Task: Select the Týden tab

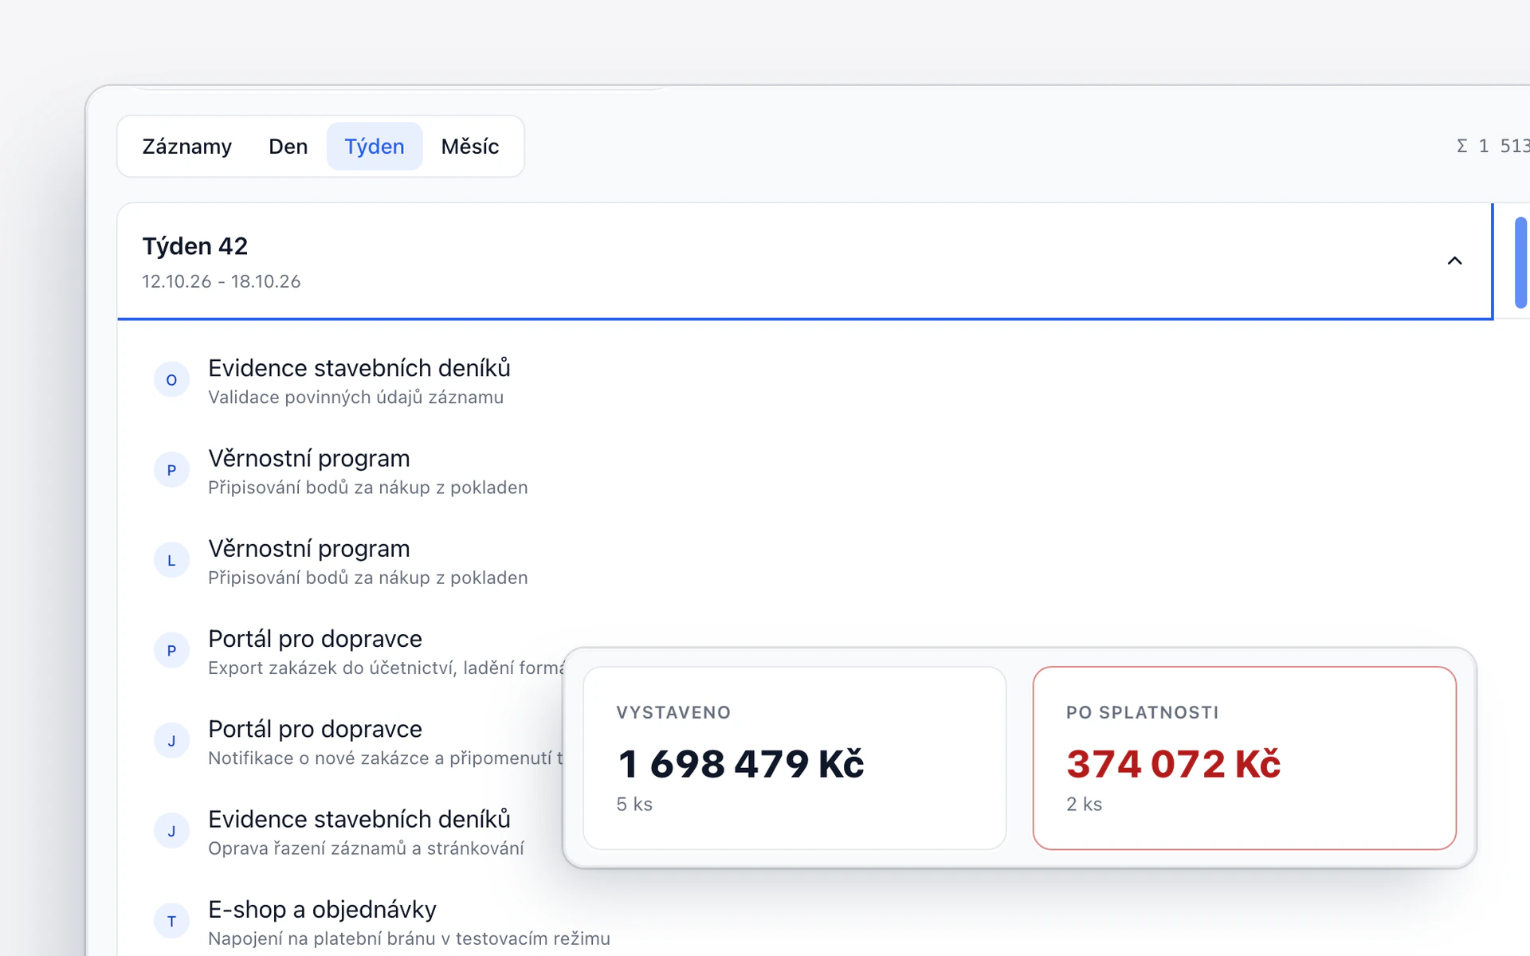Action: pyautogui.click(x=375, y=147)
